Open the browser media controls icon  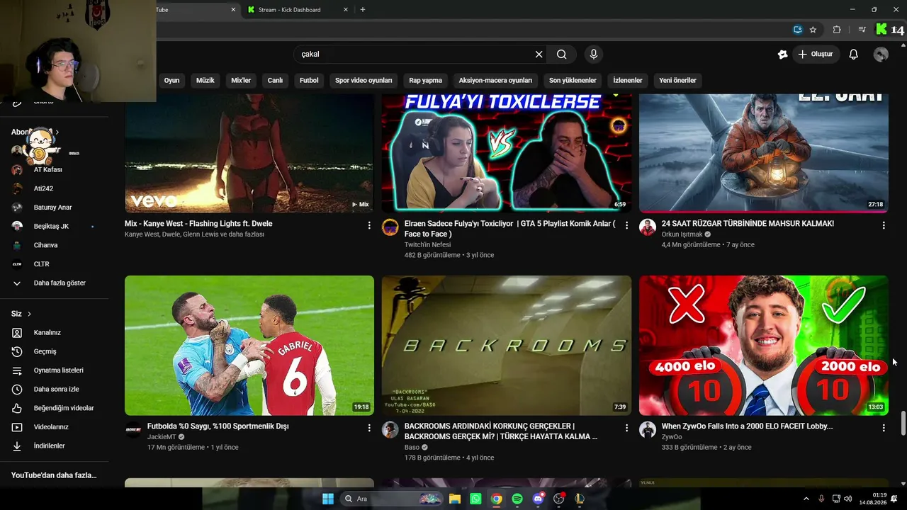coord(862,30)
